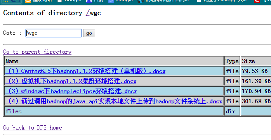Open (3) windows下hadoop+eclipse环境搭建.docx
The image size is (271, 140).
71,91
